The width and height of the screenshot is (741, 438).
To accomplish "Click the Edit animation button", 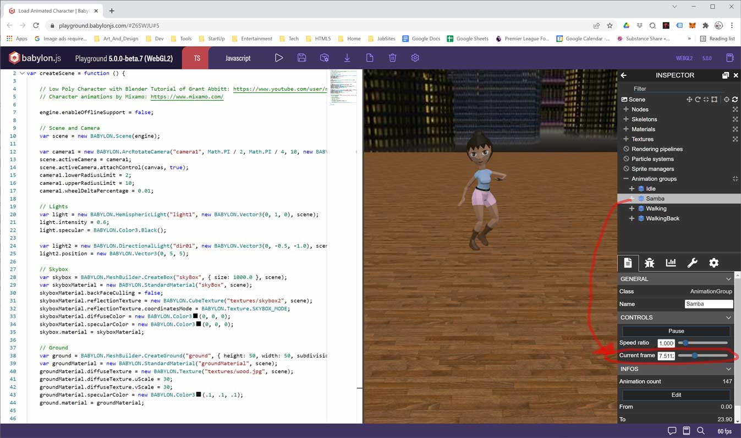I will [676, 395].
